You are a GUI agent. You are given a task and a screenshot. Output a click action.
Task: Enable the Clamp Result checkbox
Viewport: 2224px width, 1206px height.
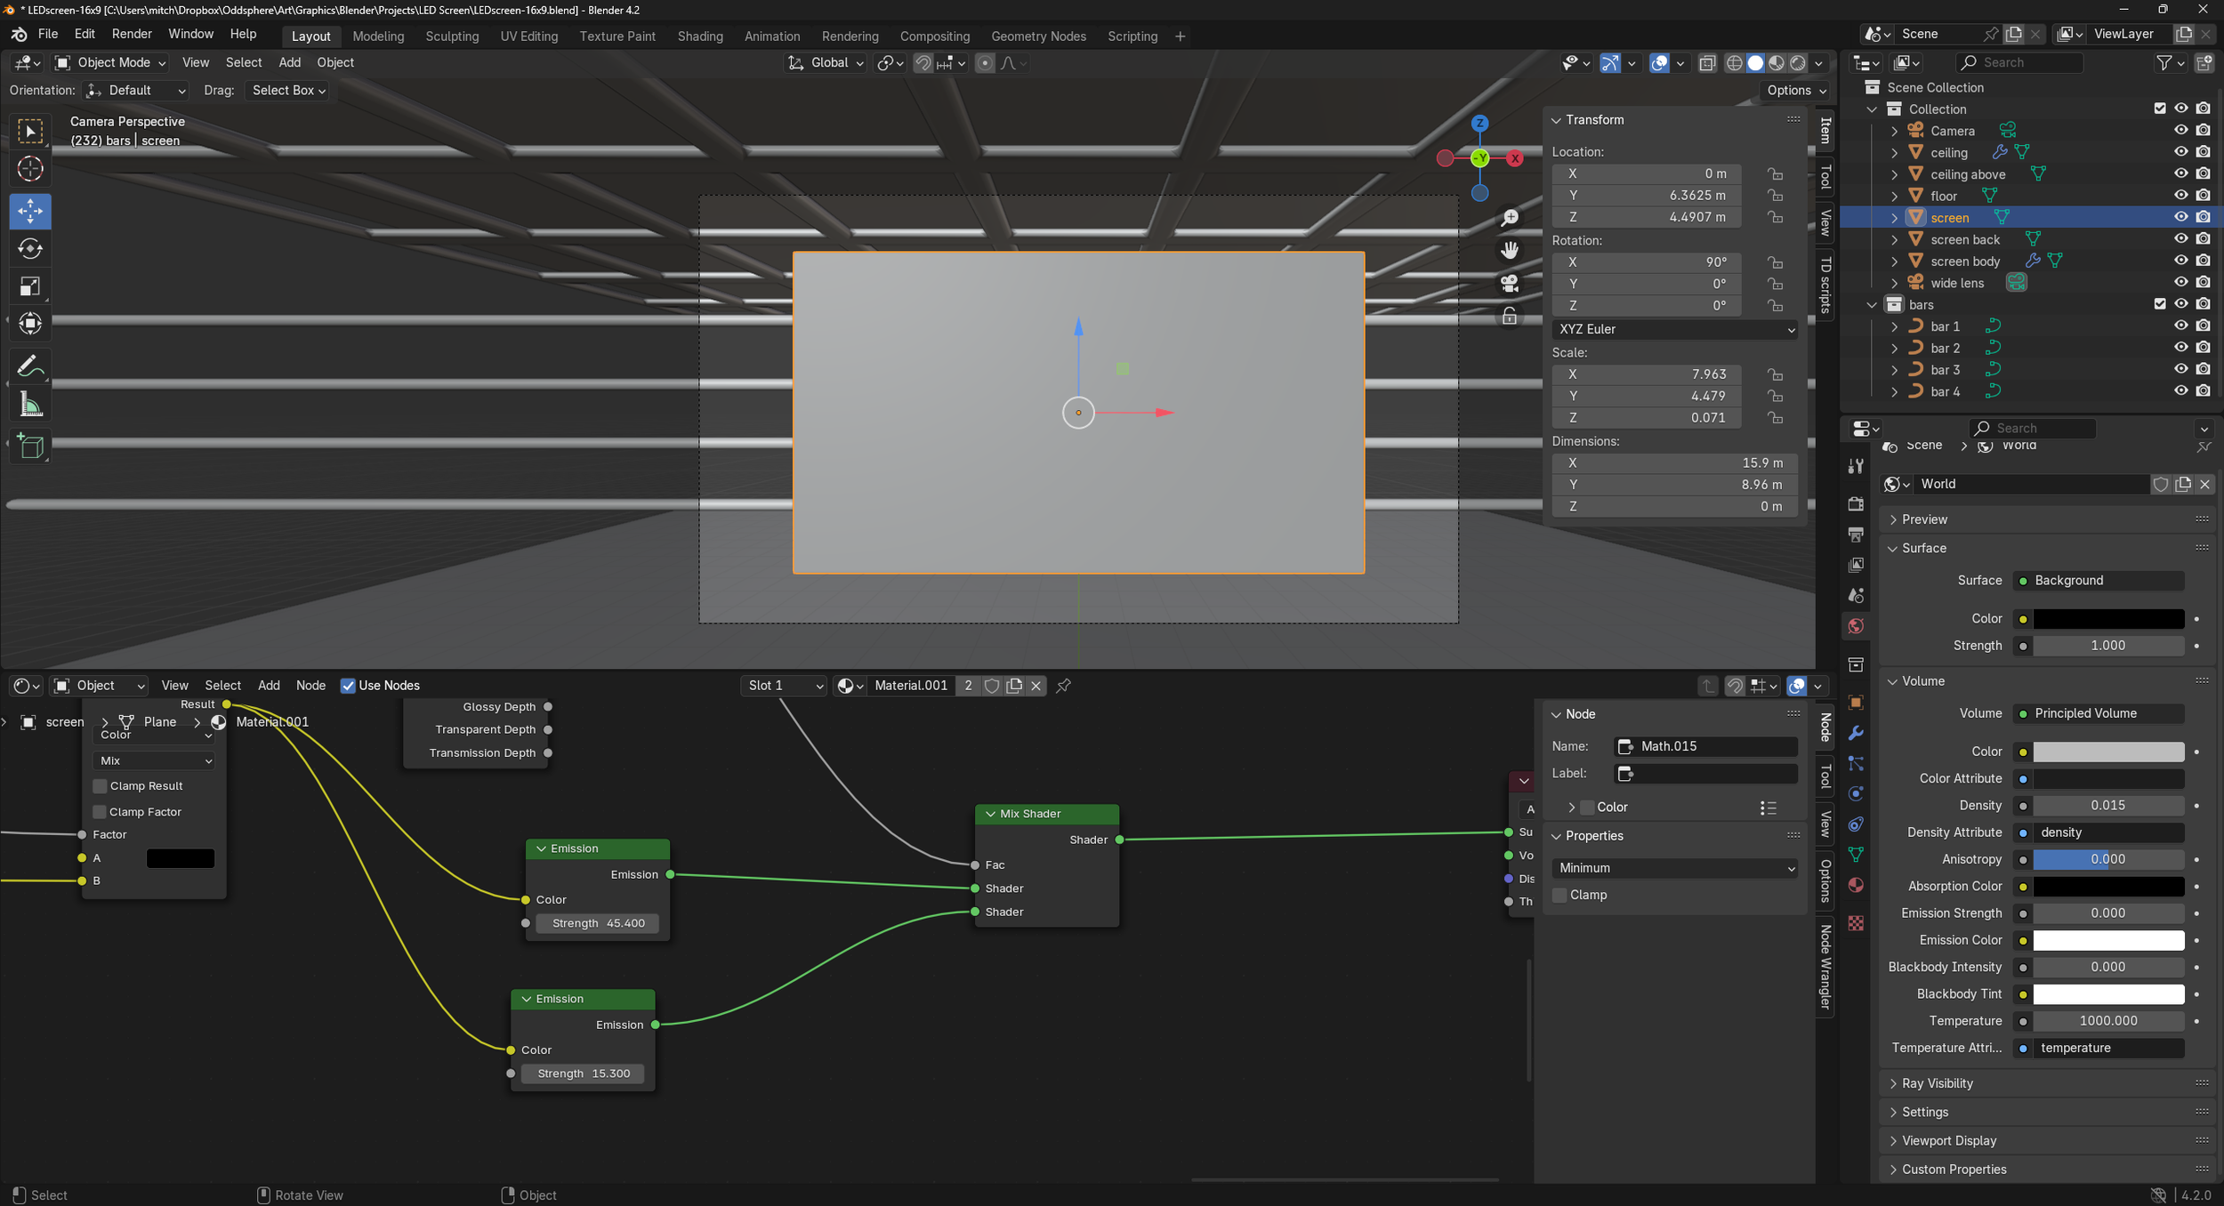[101, 786]
